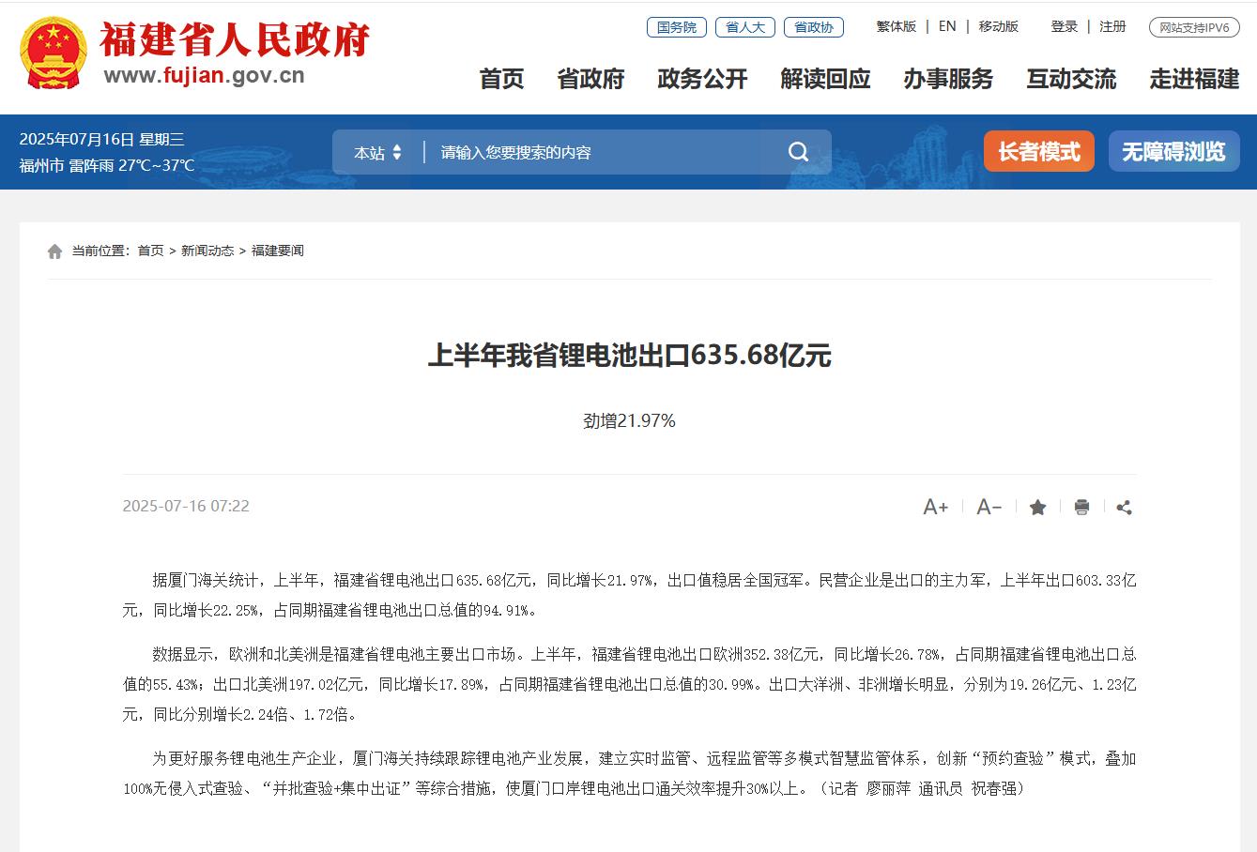Click the weather text 福州市 雷阵雨 27℃~37℃

coord(107,165)
